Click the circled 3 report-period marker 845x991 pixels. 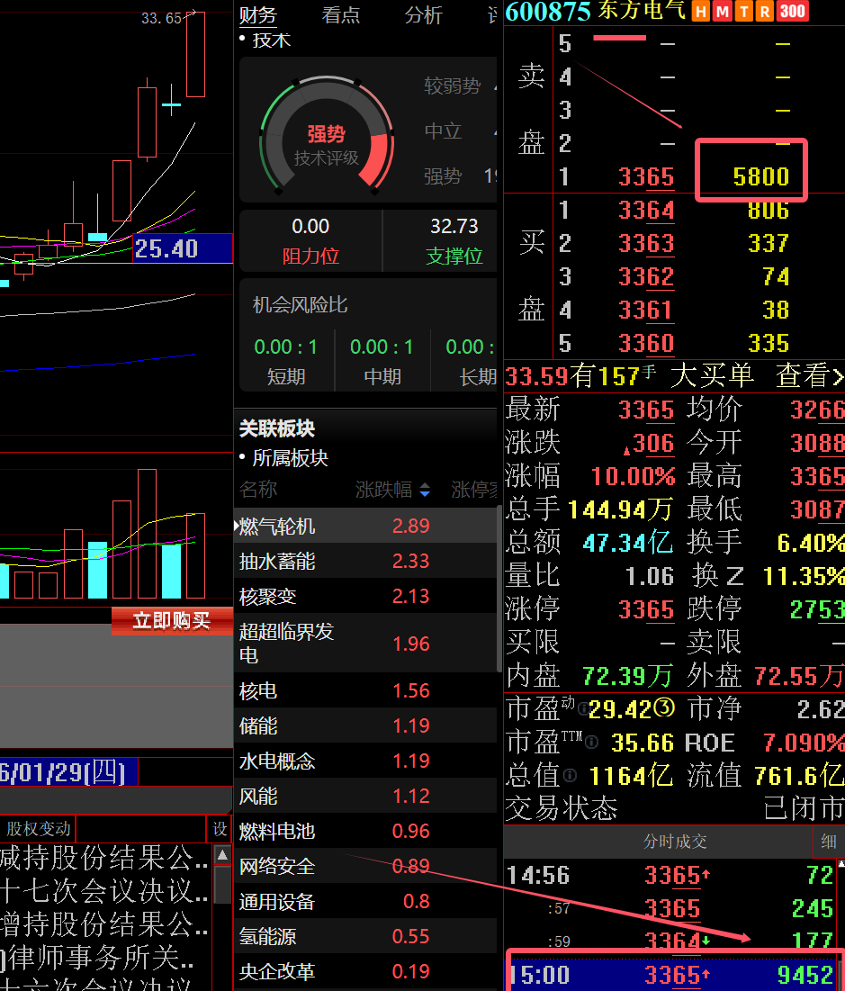663,707
